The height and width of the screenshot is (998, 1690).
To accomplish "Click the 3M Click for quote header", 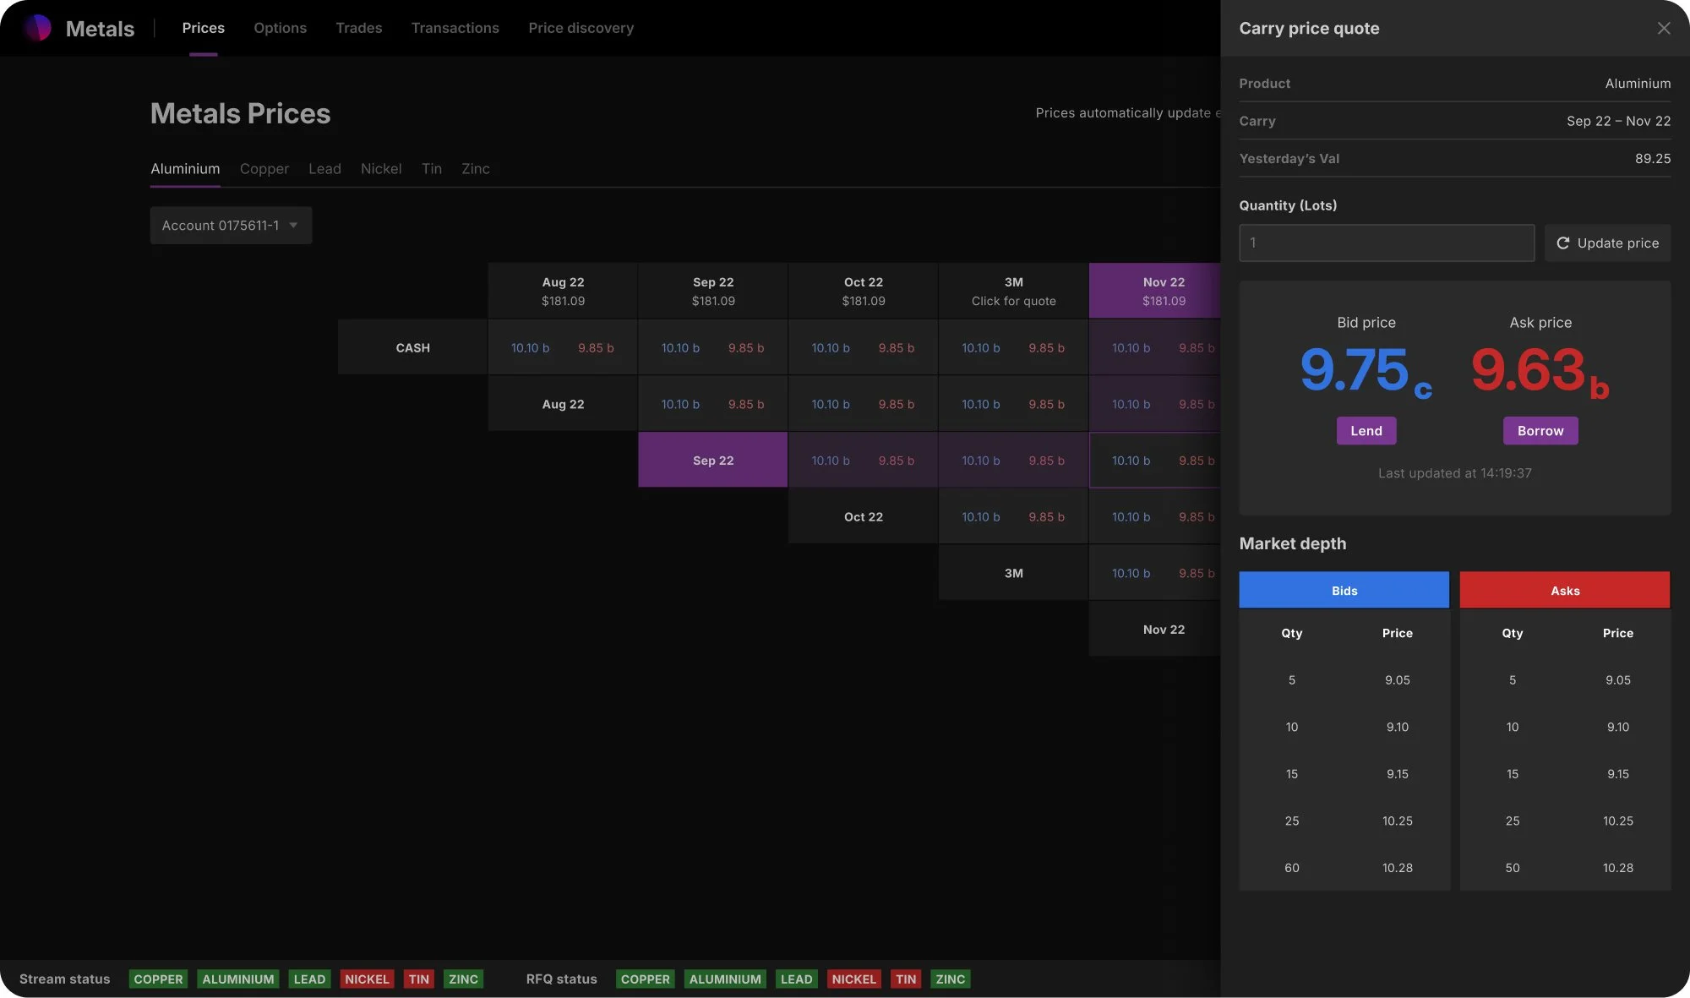I will tap(1013, 291).
